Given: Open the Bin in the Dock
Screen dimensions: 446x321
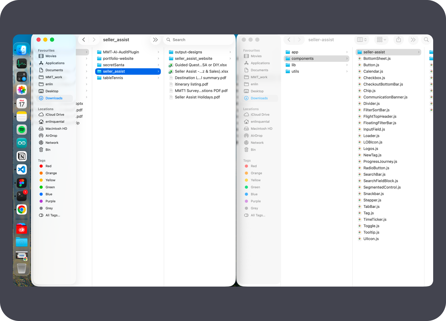Looking at the screenshot, I should pos(22,268).
